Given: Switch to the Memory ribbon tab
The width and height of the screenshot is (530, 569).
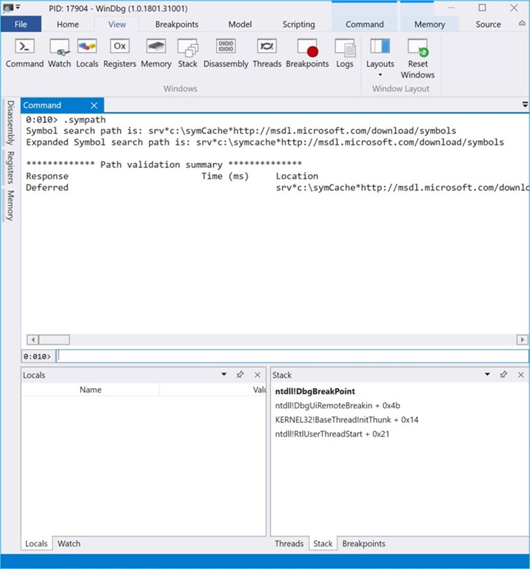Looking at the screenshot, I should [429, 24].
